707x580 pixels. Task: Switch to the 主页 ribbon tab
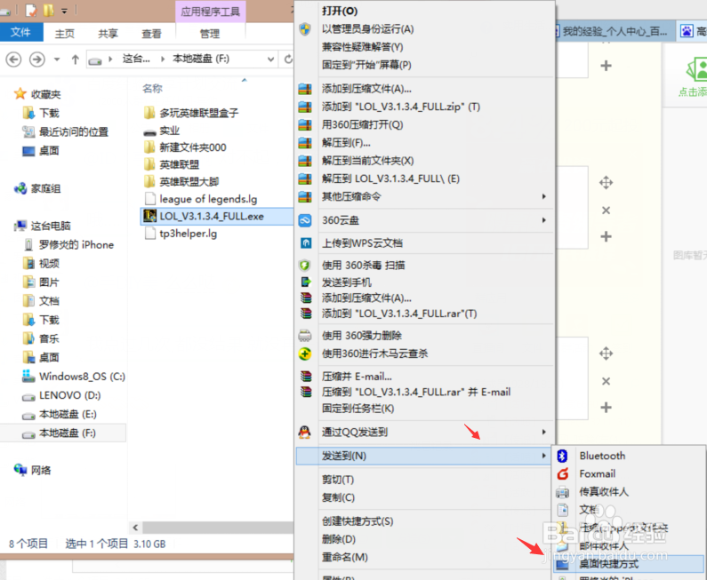point(65,34)
